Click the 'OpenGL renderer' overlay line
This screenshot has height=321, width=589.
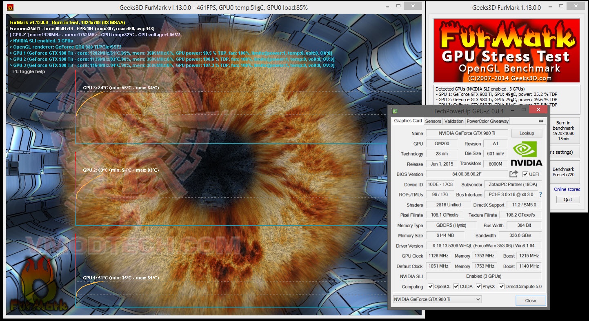coord(66,47)
